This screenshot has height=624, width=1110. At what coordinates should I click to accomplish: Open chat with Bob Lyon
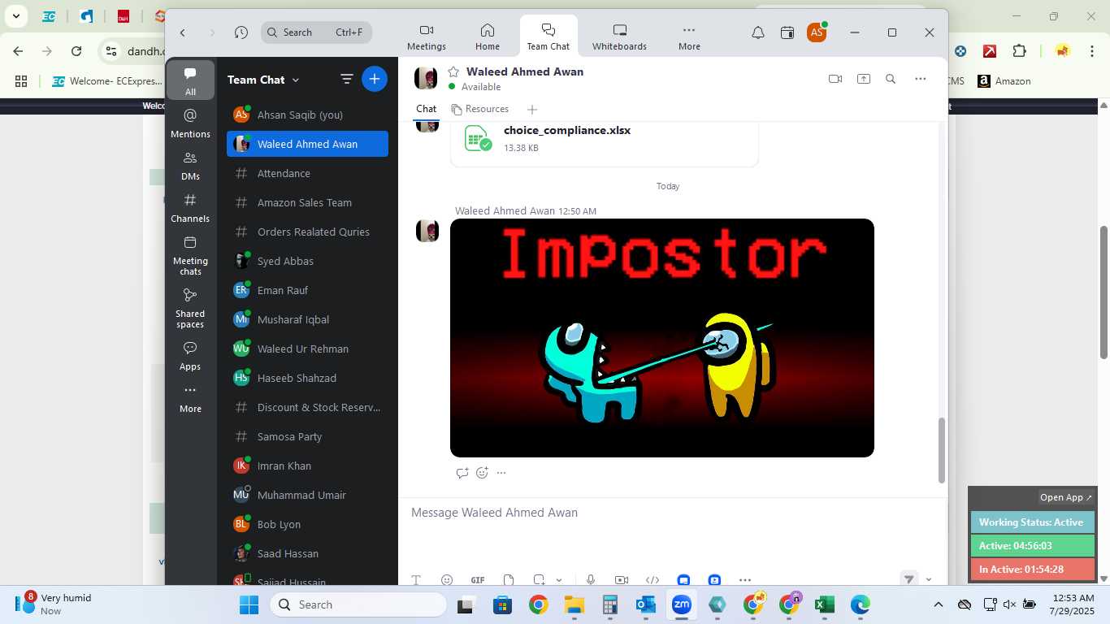(x=307, y=524)
